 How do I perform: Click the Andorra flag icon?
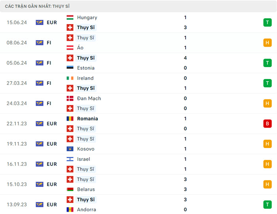tap(70, 210)
